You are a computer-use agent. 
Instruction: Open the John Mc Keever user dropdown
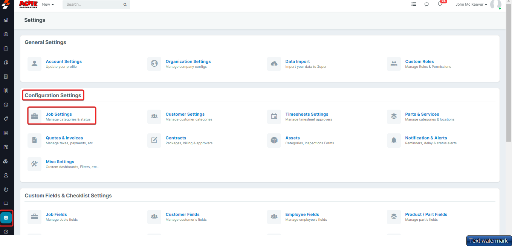click(471, 5)
